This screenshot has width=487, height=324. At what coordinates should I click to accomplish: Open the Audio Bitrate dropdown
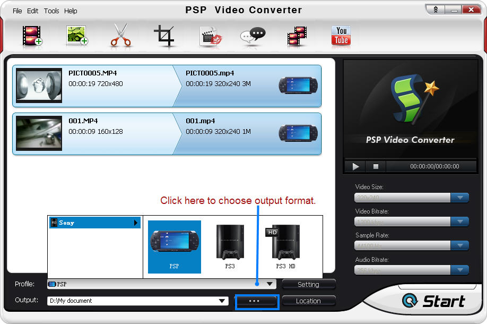pos(459,270)
